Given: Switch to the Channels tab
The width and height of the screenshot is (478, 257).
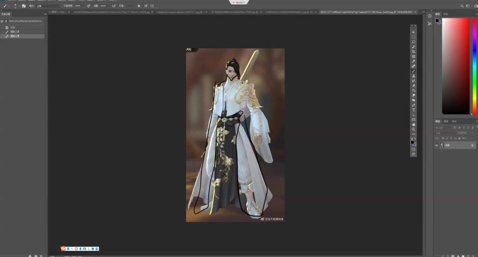Looking at the screenshot, I should coord(446,121).
